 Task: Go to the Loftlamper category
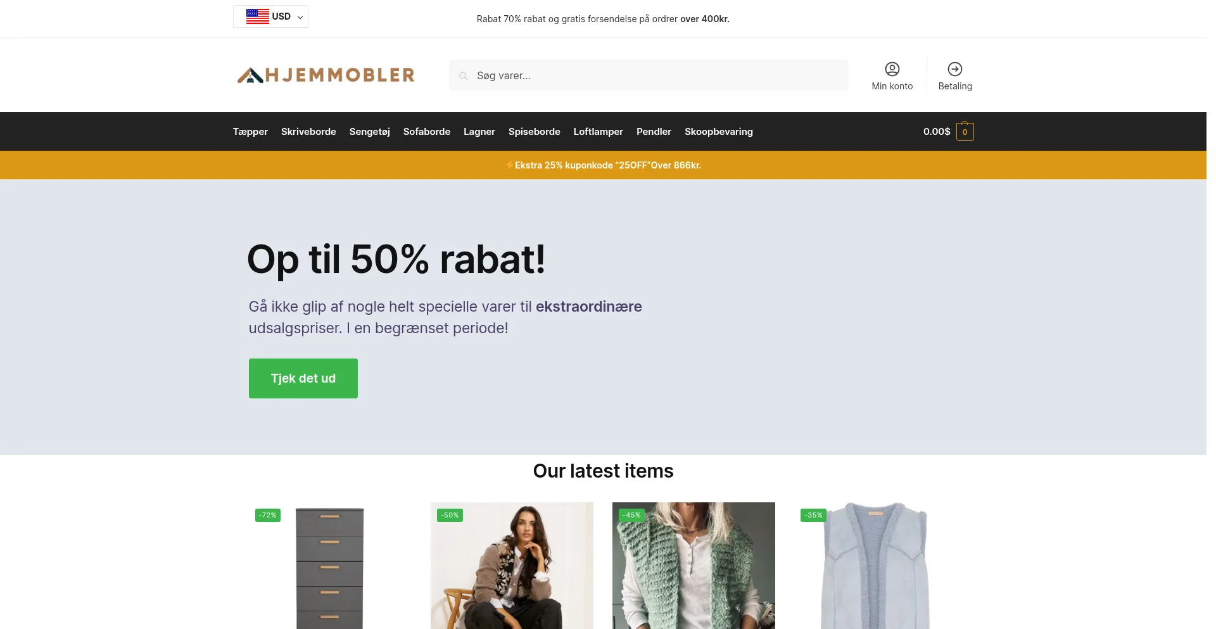click(x=598, y=132)
